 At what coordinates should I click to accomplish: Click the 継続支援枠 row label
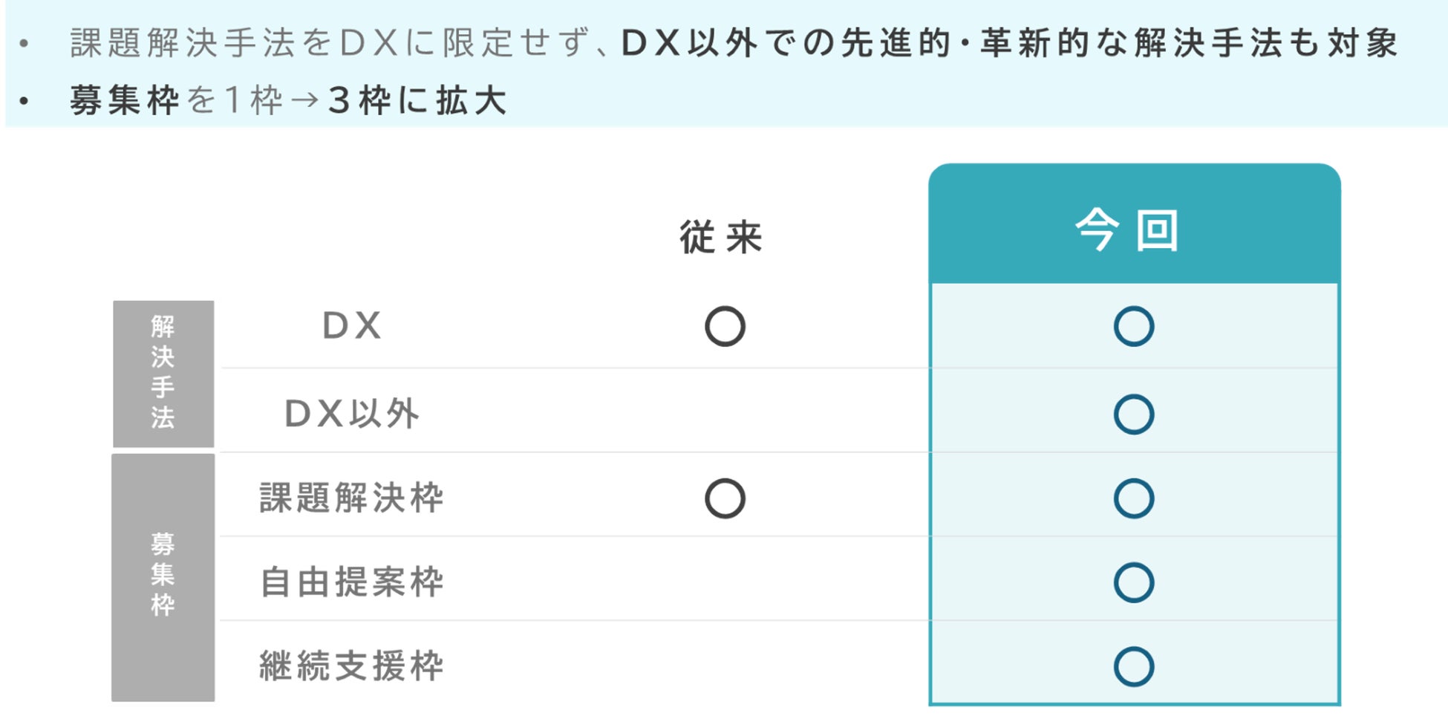[x=352, y=666]
